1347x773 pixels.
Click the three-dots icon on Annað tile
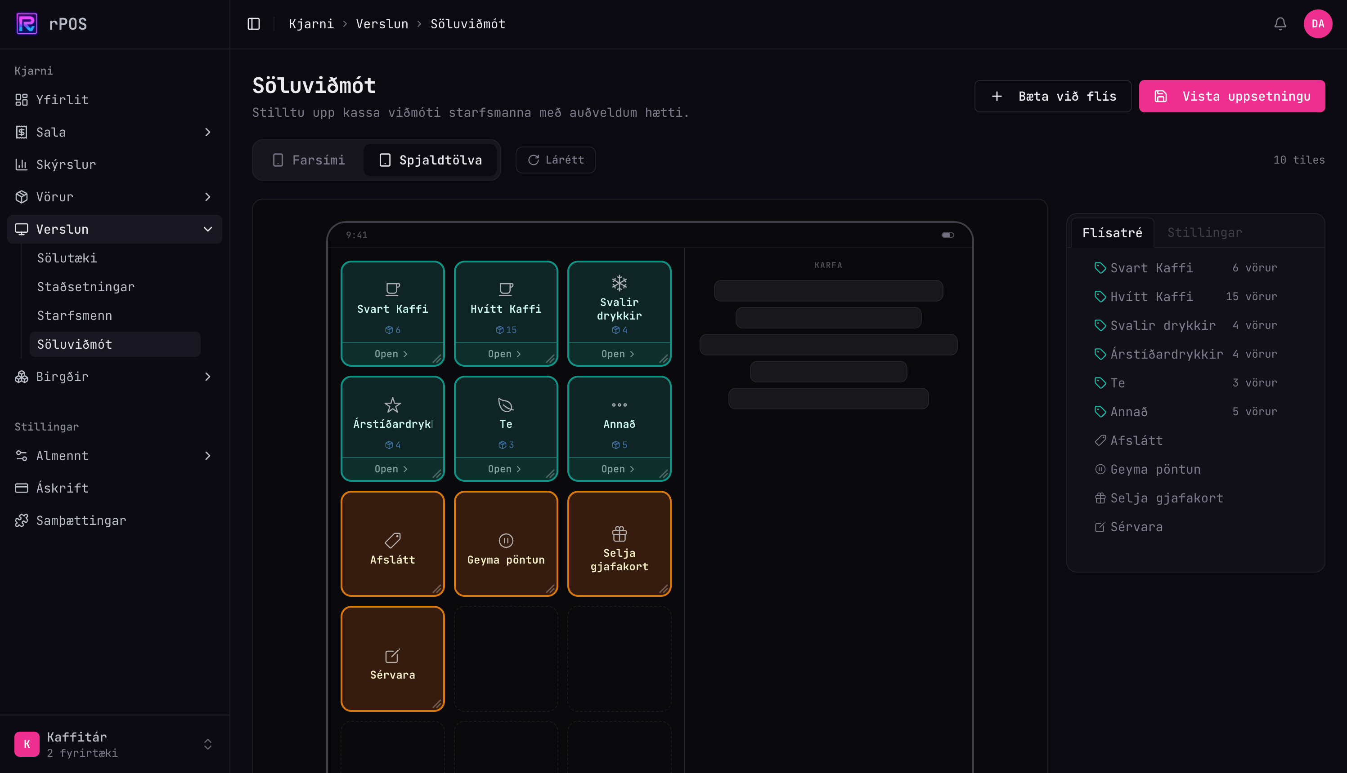(x=619, y=405)
